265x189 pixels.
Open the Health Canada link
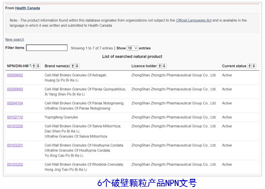pyautogui.click(x=28, y=8)
